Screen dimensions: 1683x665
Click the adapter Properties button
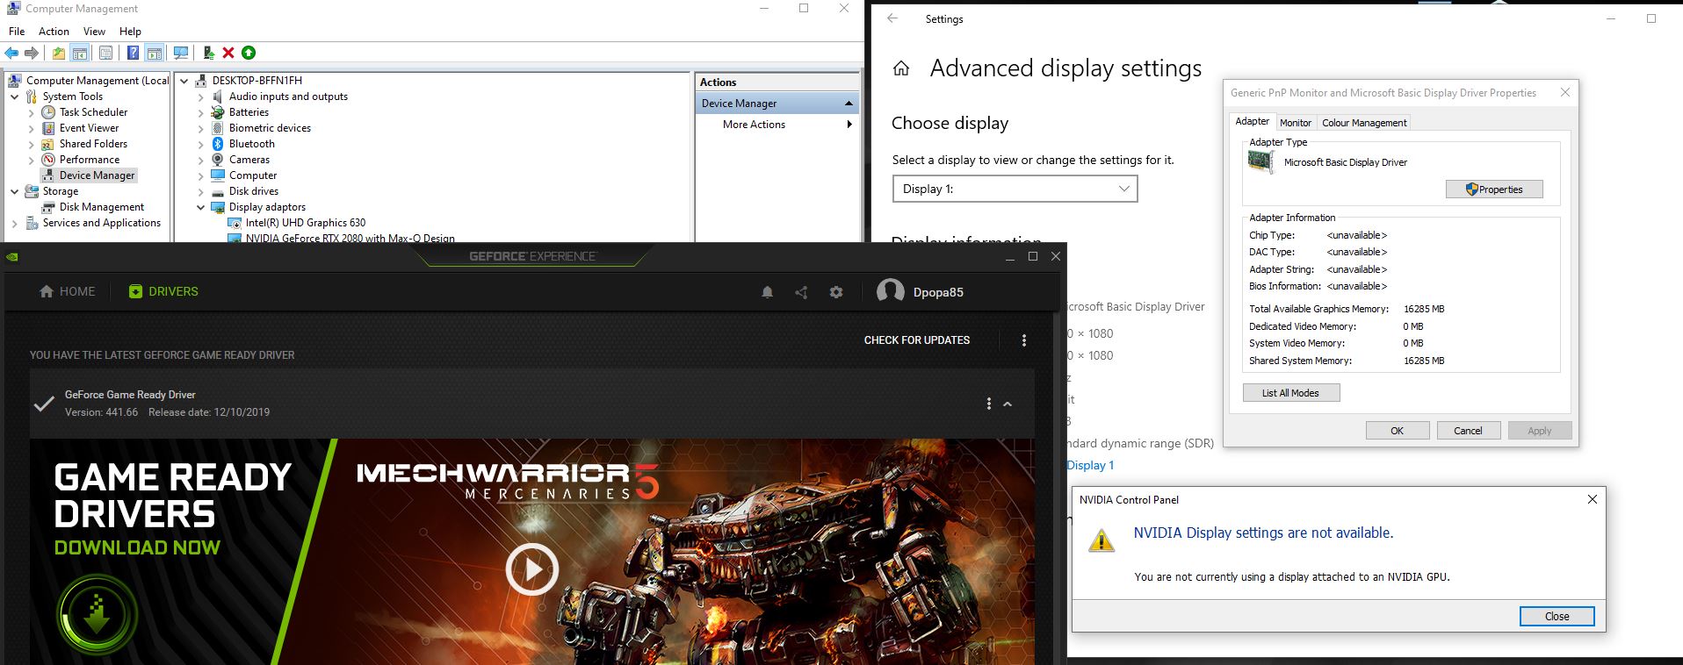[x=1494, y=189]
